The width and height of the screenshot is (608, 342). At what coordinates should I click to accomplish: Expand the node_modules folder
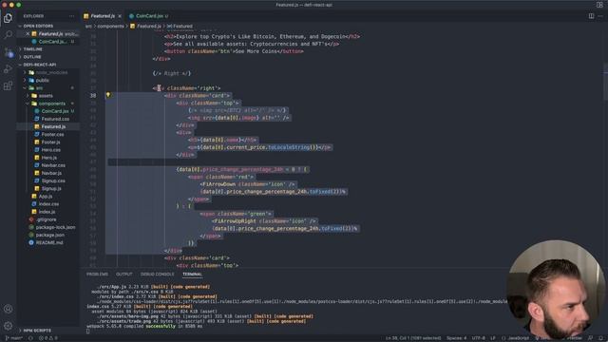[48, 72]
